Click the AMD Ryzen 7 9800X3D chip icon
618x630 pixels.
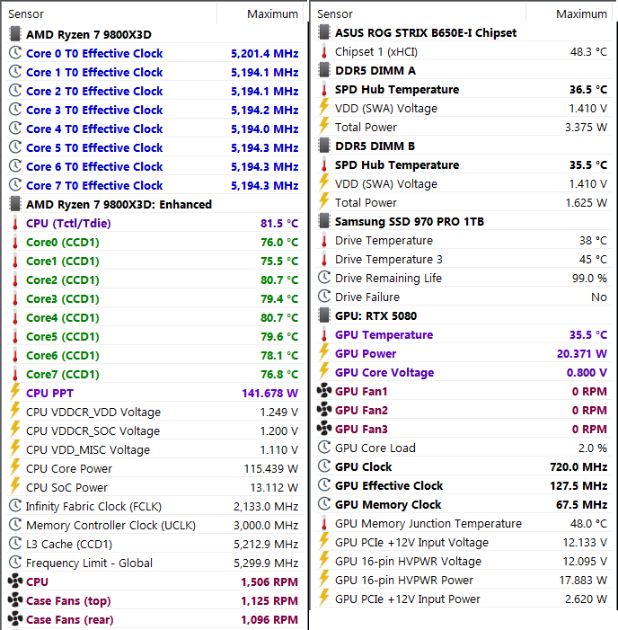15,34
